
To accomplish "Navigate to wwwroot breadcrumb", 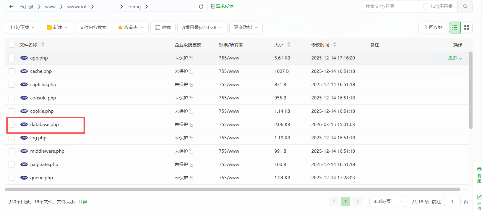I will click(x=77, y=7).
